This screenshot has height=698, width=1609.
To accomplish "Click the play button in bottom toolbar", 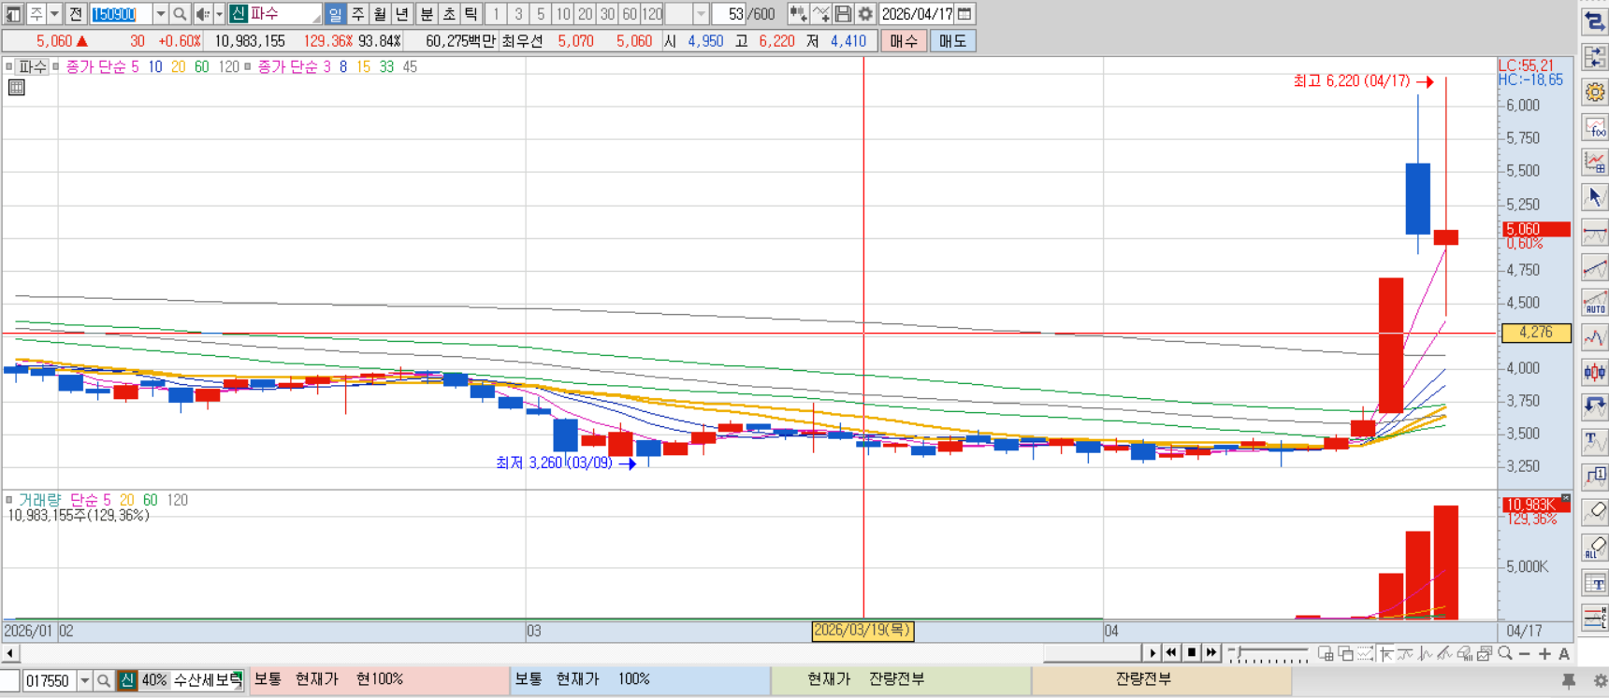I will click(x=1152, y=653).
